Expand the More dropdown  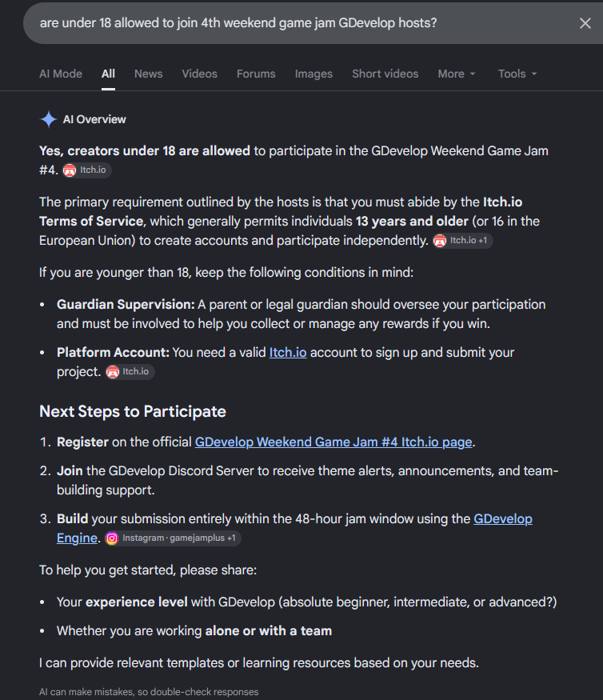(457, 74)
